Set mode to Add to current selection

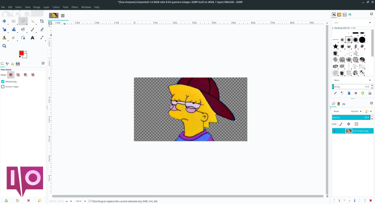click(x=18, y=75)
